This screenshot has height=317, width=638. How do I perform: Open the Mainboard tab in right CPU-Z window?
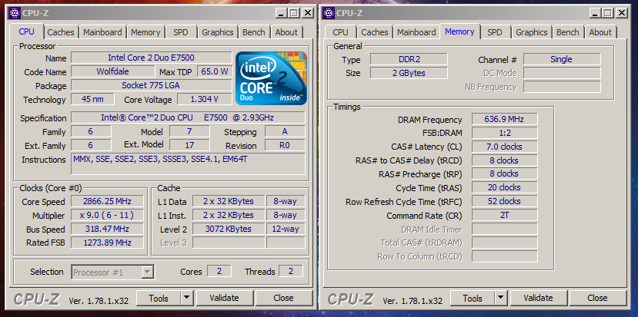(x=416, y=32)
